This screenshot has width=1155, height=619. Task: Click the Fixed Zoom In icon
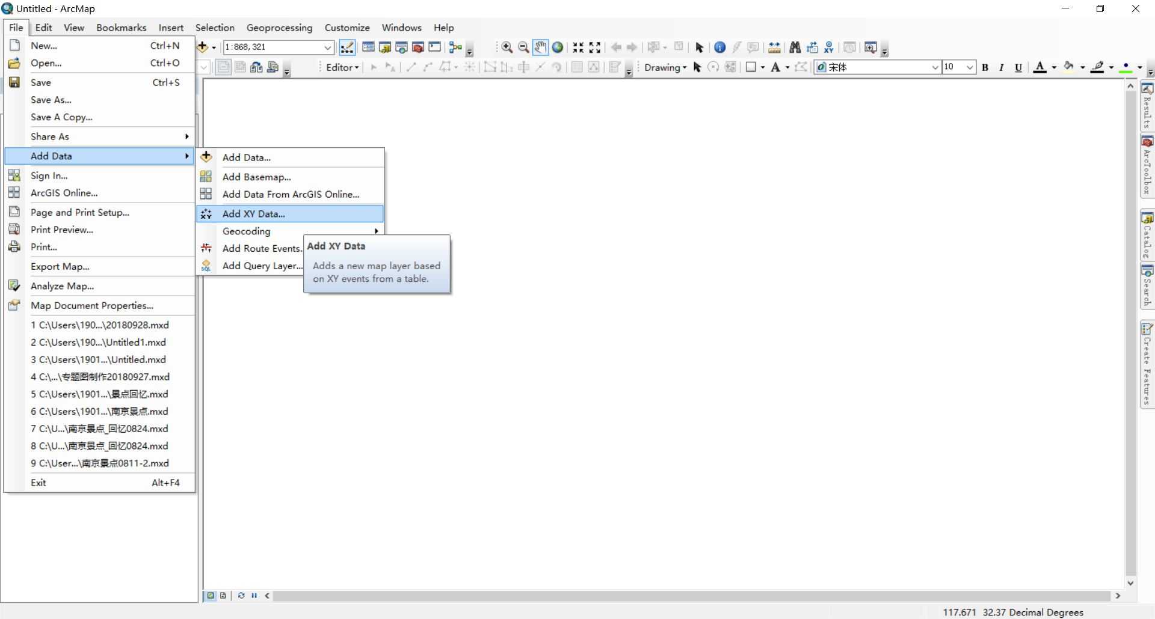[x=578, y=47]
